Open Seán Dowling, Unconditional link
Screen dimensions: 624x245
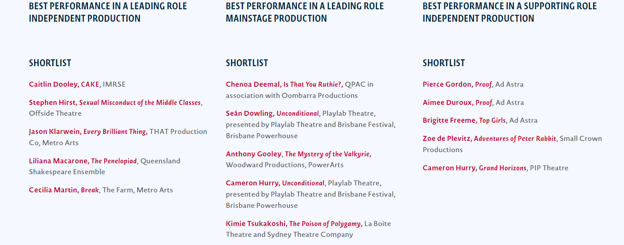[x=272, y=113]
